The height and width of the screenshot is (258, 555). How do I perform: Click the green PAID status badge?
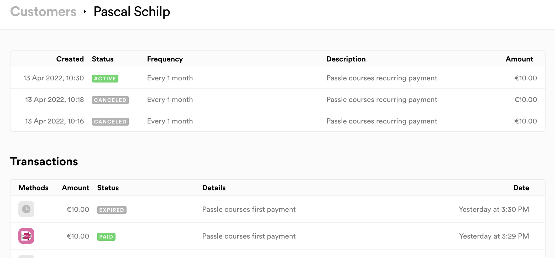106,236
